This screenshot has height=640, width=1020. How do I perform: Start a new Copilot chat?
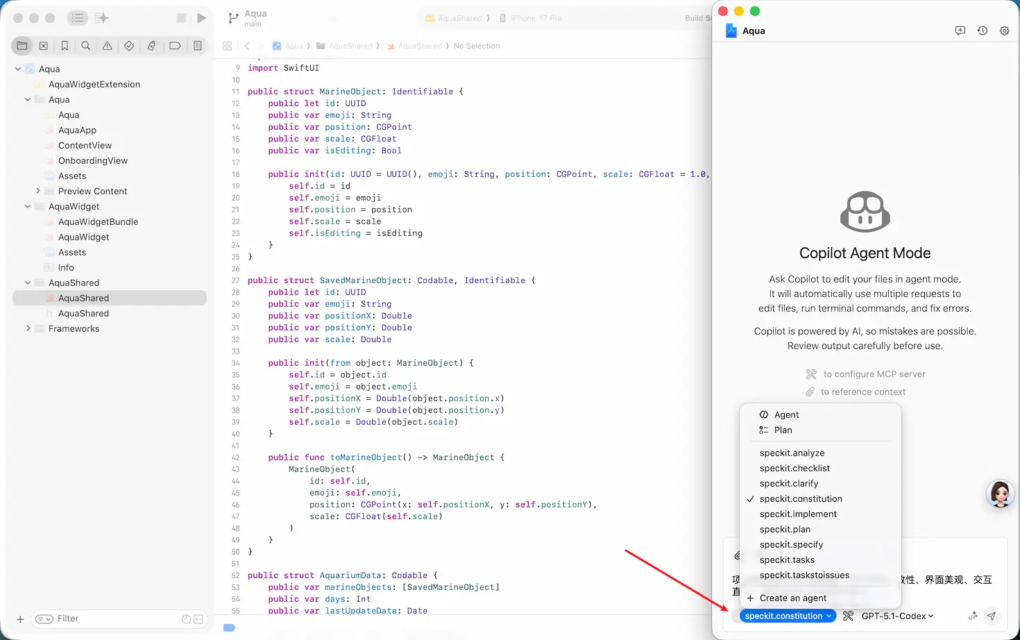coord(960,31)
